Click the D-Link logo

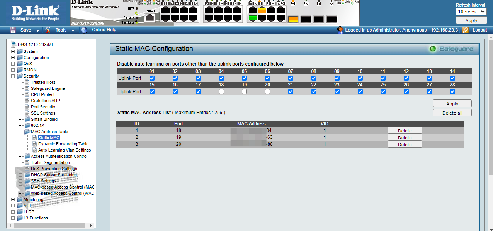tap(35, 13)
